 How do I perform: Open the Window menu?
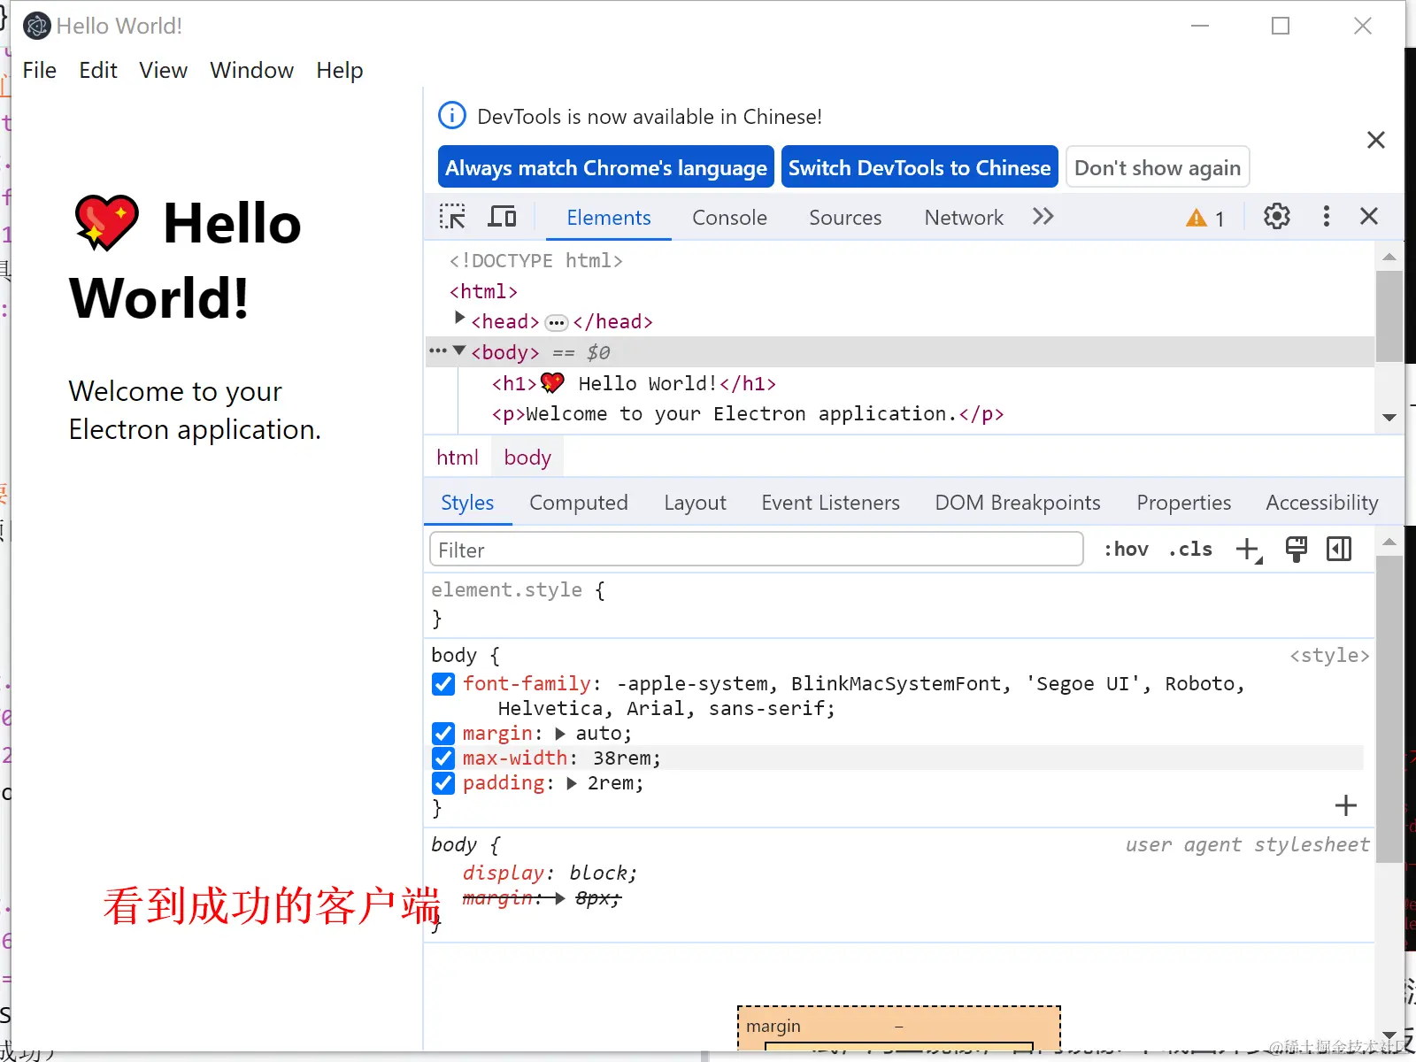(x=252, y=70)
